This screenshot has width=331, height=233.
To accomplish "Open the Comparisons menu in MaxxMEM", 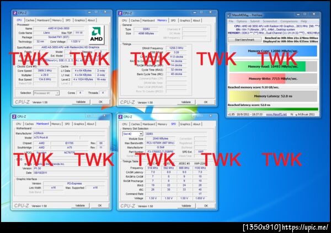I will click(289, 21).
